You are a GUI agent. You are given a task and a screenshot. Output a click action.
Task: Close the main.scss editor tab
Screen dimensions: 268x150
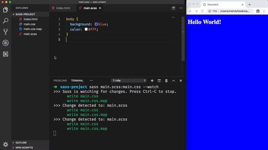tap(100, 8)
